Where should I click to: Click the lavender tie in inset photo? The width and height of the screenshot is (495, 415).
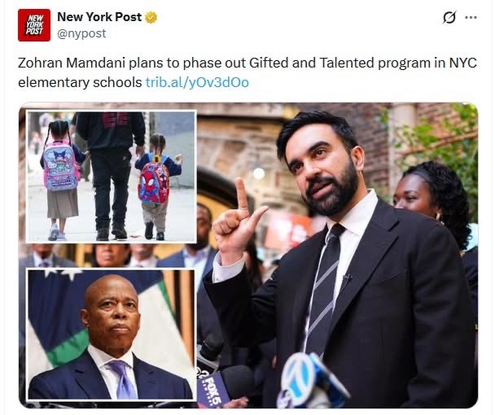pyautogui.click(x=124, y=380)
